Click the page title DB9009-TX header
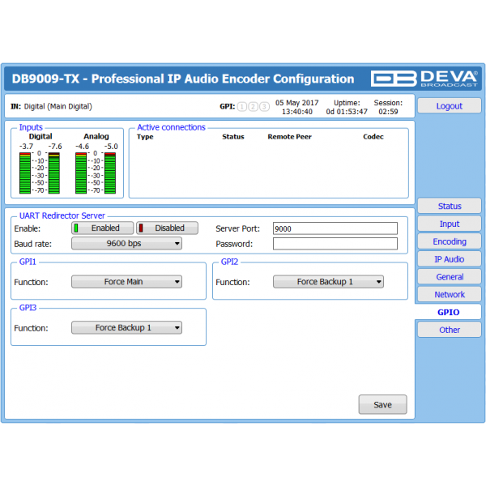 coord(183,79)
